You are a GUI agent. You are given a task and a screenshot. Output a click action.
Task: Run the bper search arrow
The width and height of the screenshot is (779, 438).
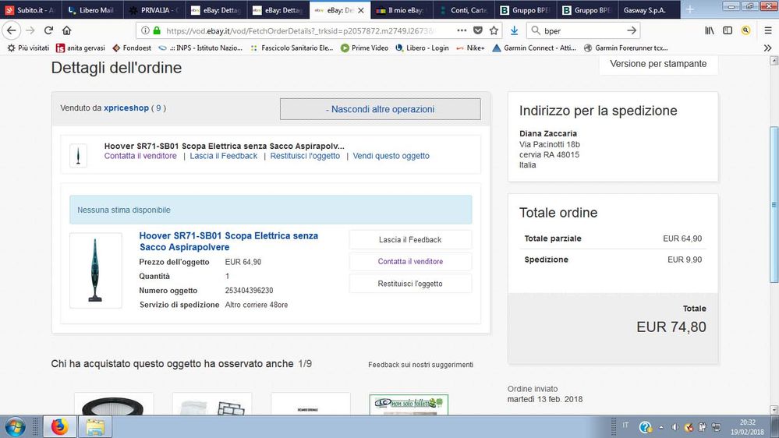(632, 30)
